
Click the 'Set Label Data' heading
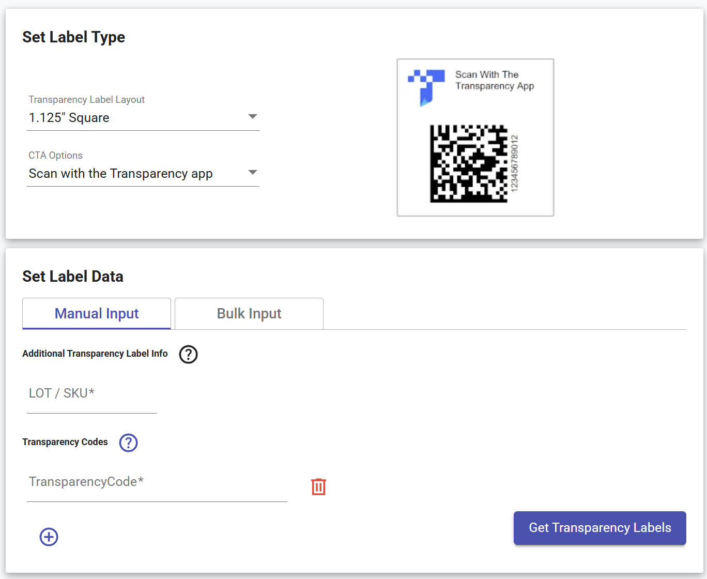click(x=73, y=277)
